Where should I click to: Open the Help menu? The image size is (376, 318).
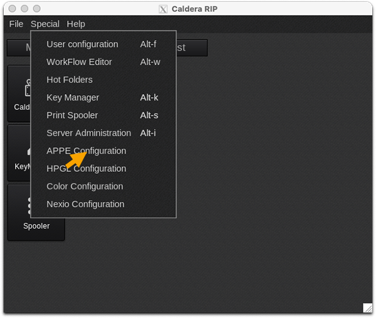76,24
